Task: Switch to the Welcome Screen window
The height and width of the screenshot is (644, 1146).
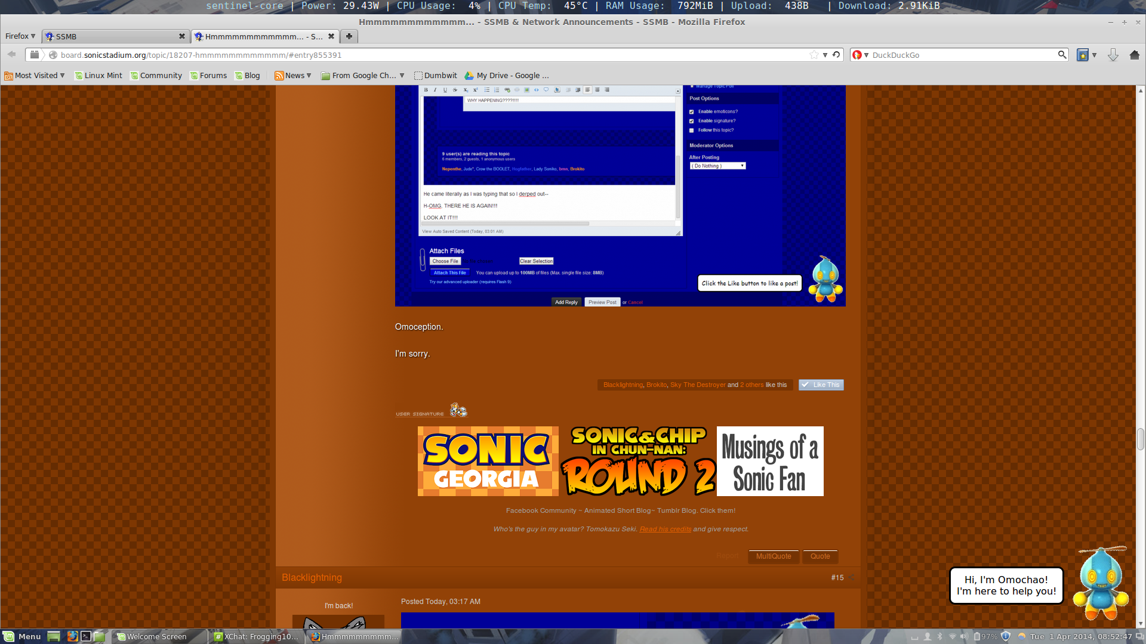Action: (159, 636)
